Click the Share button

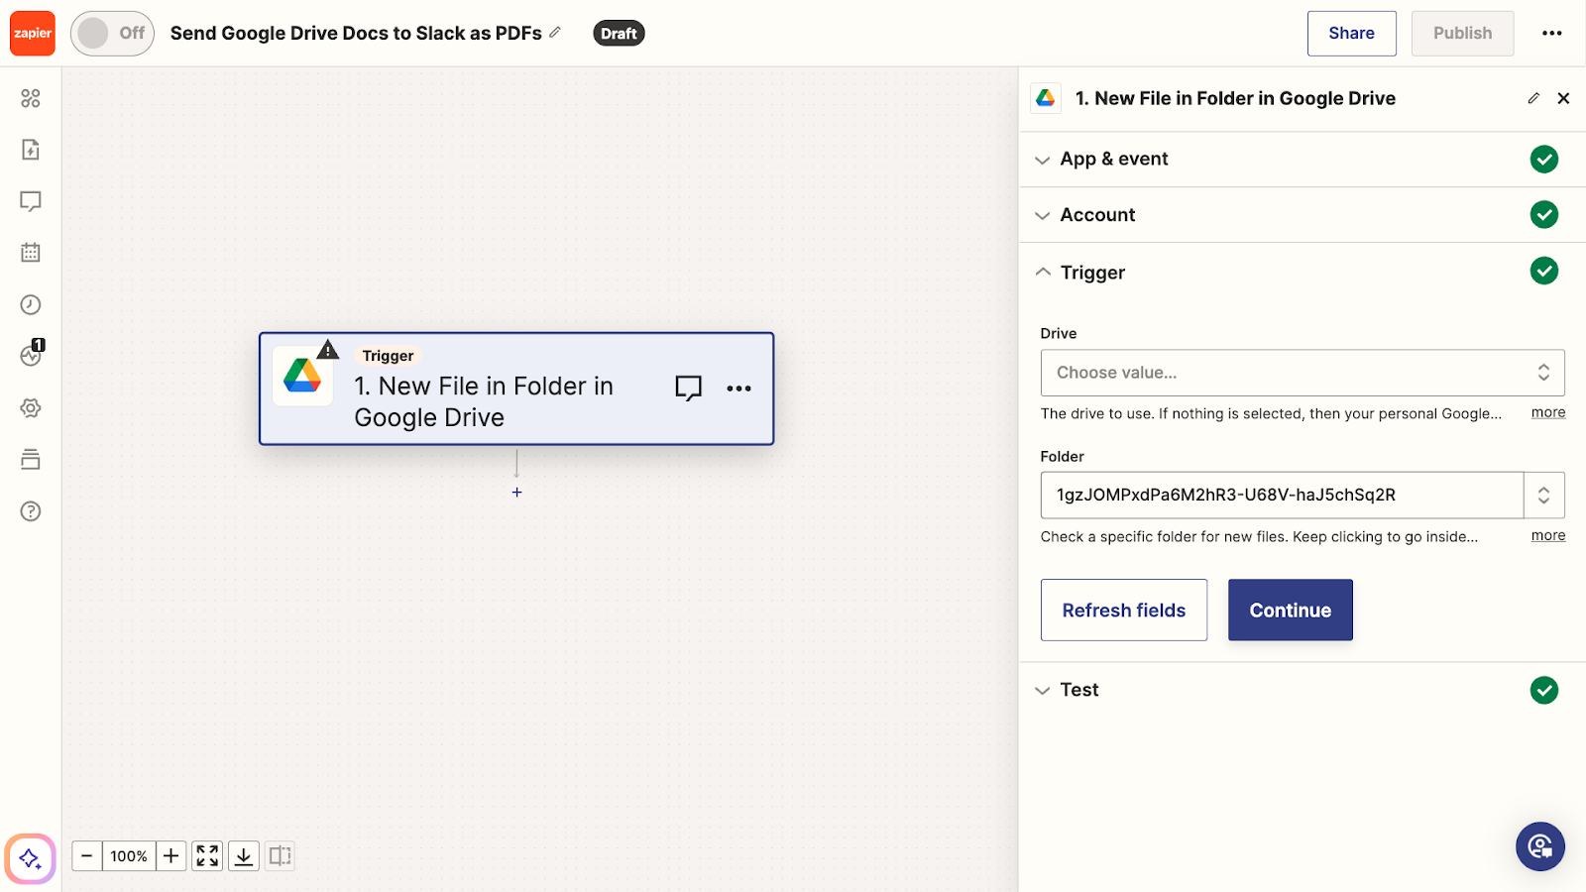[x=1351, y=34]
